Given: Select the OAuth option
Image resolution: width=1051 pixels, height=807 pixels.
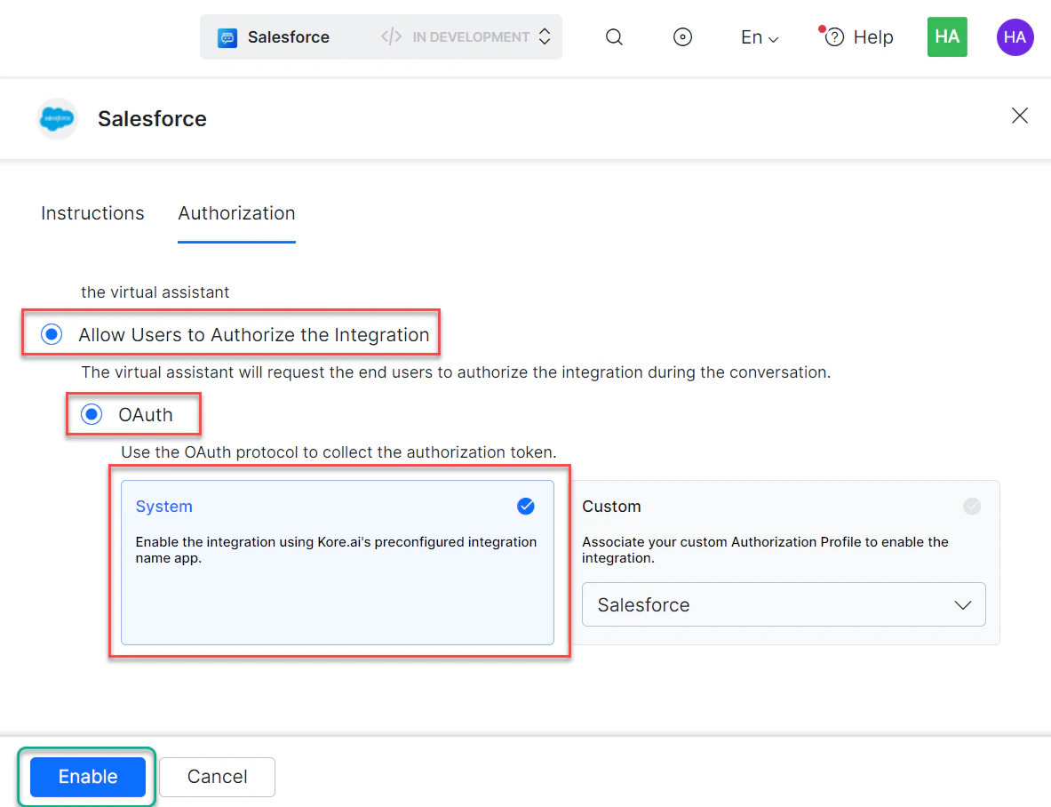Looking at the screenshot, I should pyautogui.click(x=92, y=413).
